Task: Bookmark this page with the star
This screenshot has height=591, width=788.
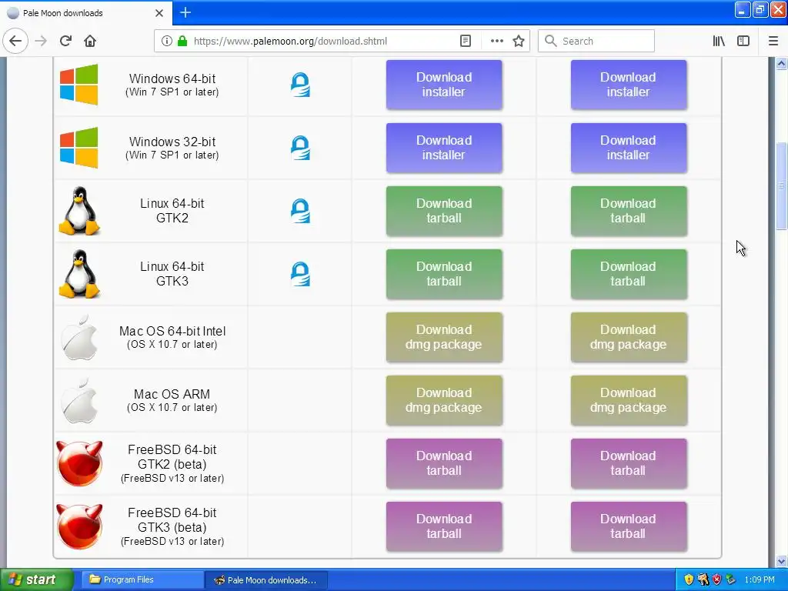Action: click(x=519, y=41)
